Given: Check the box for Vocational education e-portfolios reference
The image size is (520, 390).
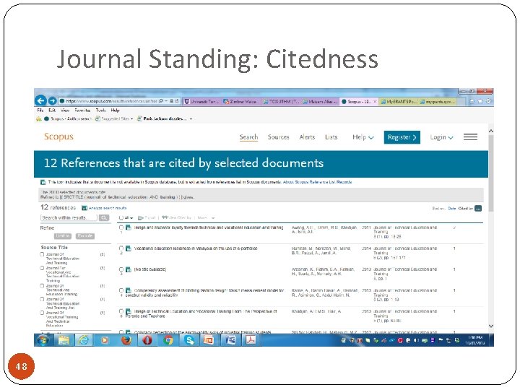Looking at the screenshot, I should point(121,248).
